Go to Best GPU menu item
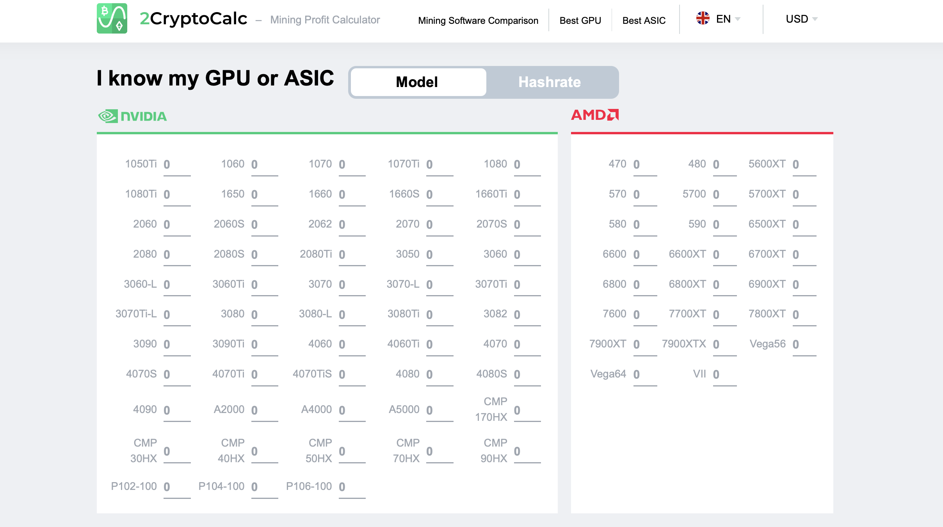 [x=580, y=20]
